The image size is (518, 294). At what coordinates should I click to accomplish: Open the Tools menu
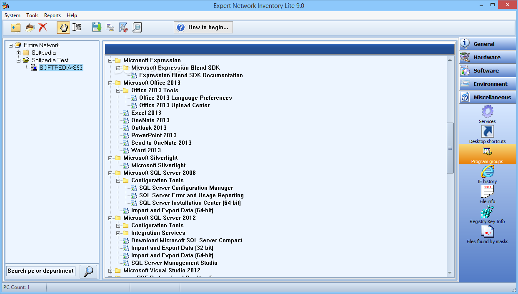coord(32,15)
